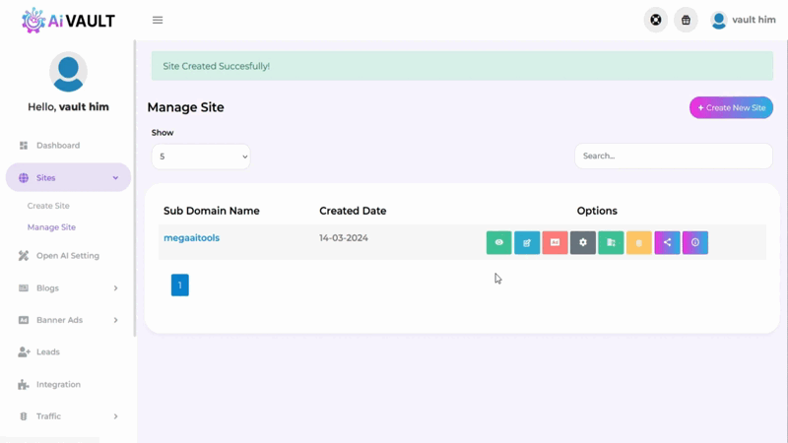Click the green building icon button
This screenshot has height=443, width=788.
click(611, 242)
